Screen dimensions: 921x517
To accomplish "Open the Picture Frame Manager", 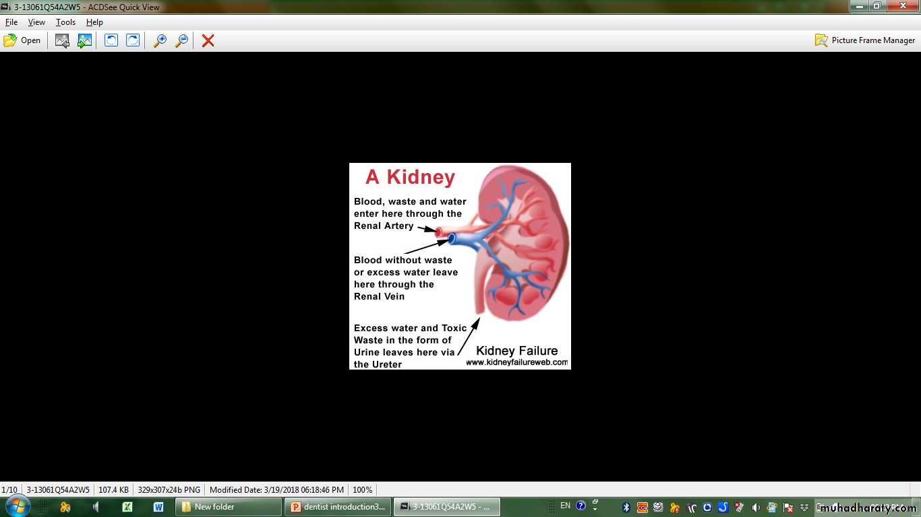I will click(x=865, y=40).
